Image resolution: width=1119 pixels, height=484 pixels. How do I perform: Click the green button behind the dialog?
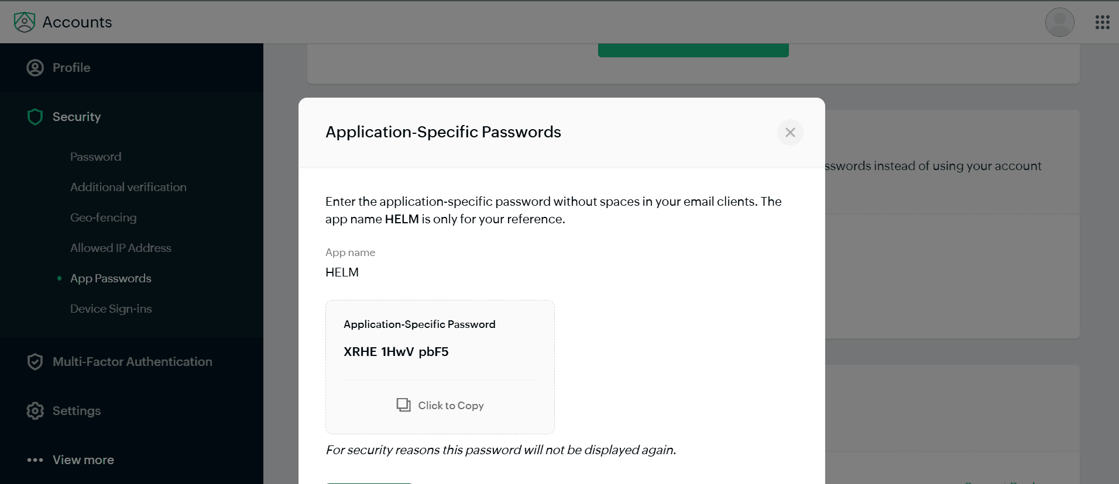(694, 50)
